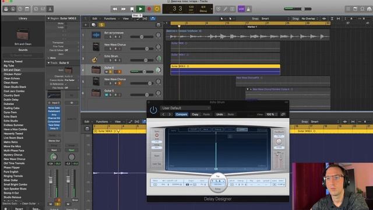Viewport: 373px width, 210px height.
Task: Toggle the Metronome button
Action: tap(248, 9)
